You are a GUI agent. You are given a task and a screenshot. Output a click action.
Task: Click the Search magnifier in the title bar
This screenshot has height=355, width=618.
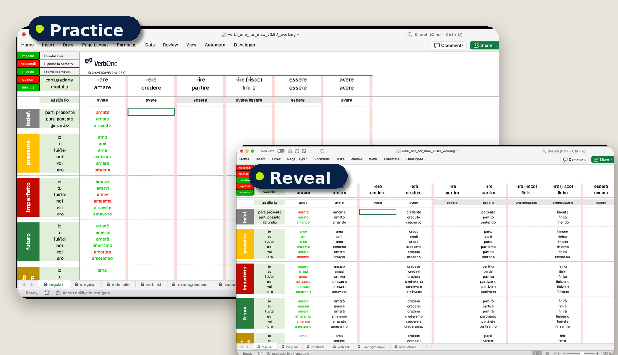click(x=409, y=34)
